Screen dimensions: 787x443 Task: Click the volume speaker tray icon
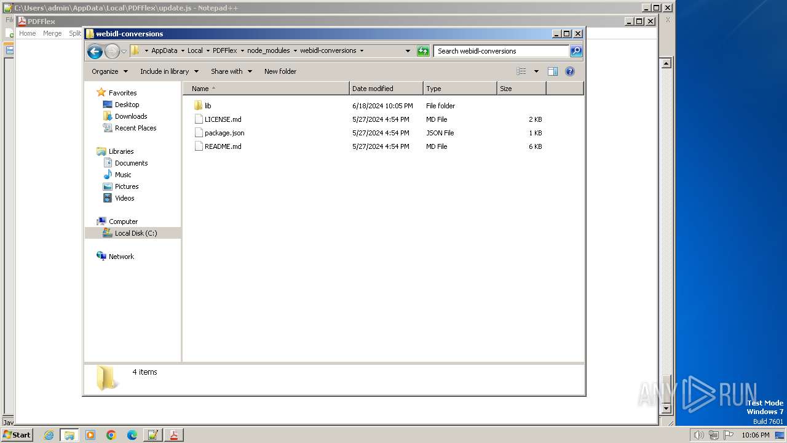pyautogui.click(x=698, y=435)
